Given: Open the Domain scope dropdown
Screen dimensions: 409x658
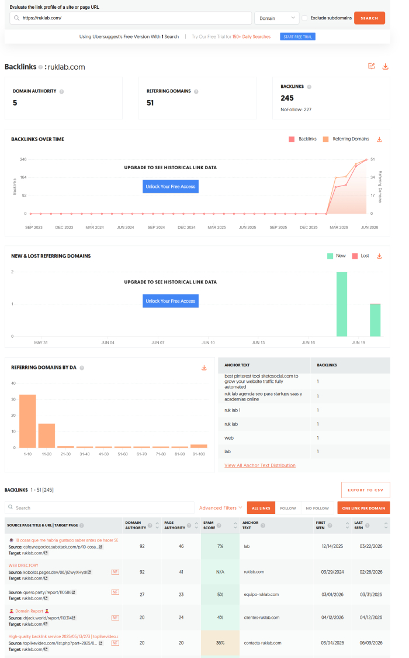Looking at the screenshot, I should coord(277,18).
